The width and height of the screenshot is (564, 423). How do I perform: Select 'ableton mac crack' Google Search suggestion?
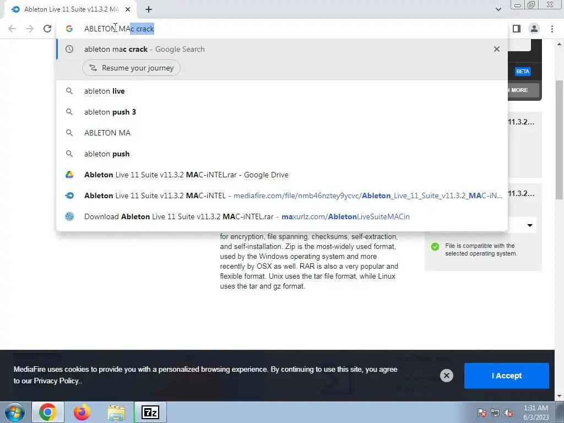[282, 49]
